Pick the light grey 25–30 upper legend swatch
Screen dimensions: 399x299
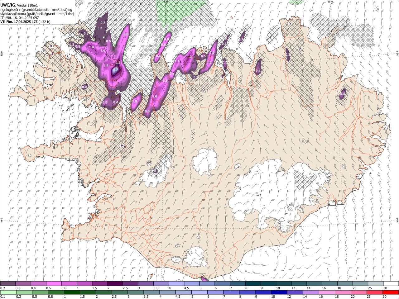click(375, 284)
